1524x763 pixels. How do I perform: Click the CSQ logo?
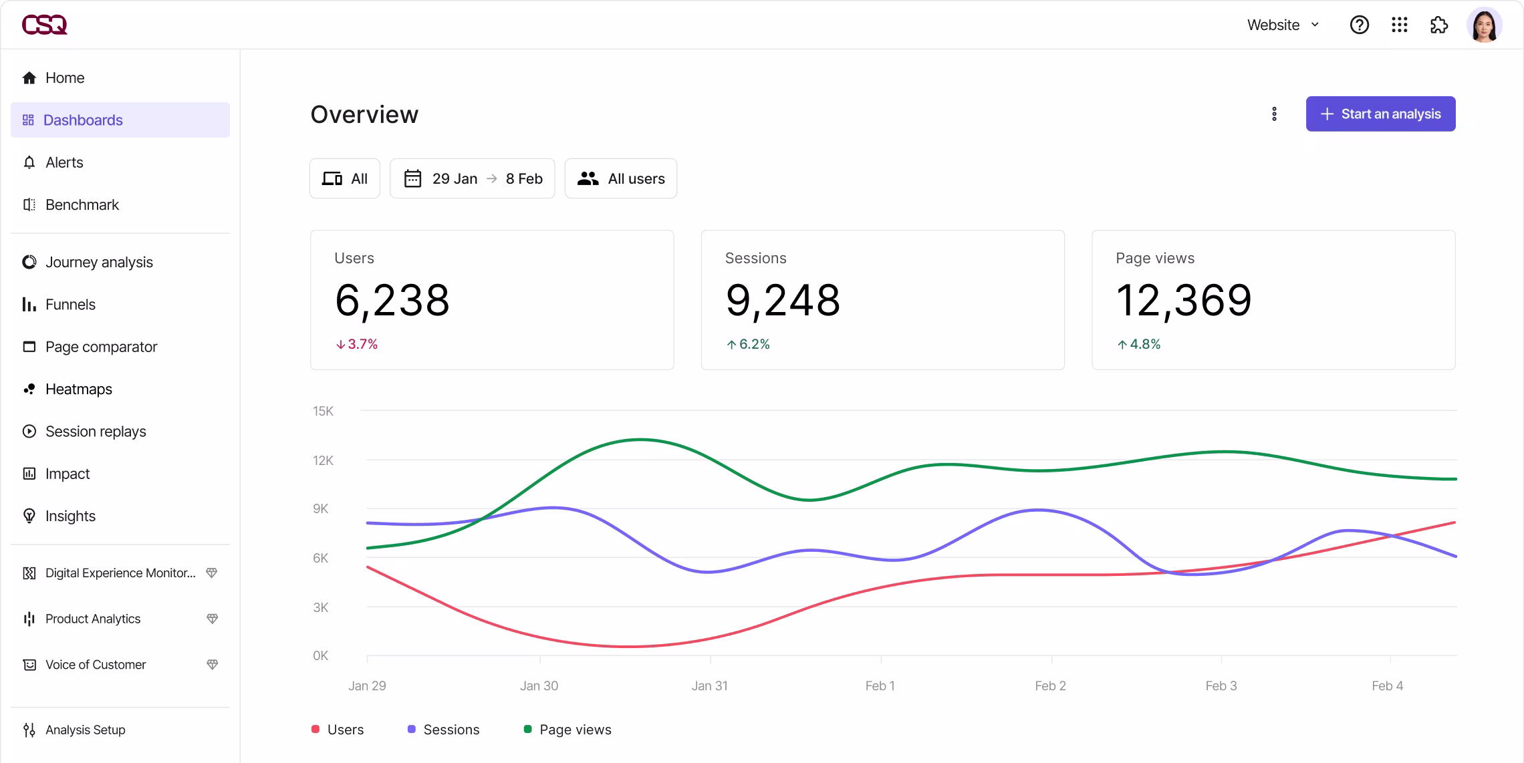45,25
